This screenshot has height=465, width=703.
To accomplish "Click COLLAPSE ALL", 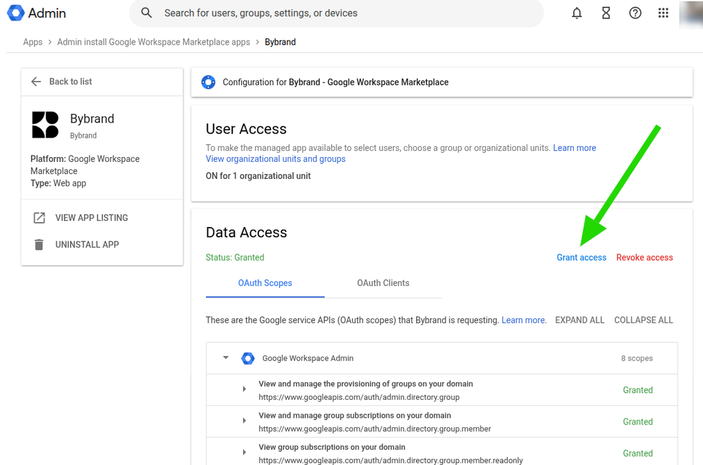I will [x=643, y=320].
